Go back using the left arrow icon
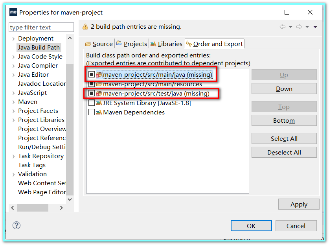Viewport: 329px width, 245px height. (x=283, y=27)
